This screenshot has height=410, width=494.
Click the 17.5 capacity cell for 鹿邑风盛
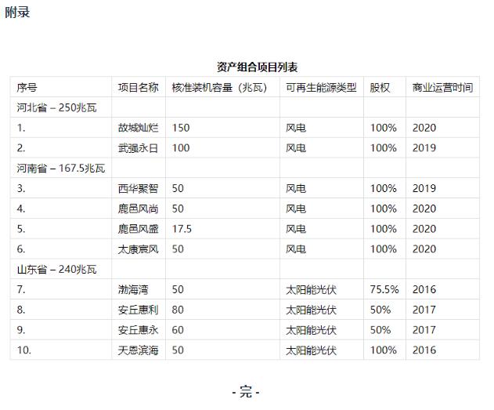coord(182,229)
